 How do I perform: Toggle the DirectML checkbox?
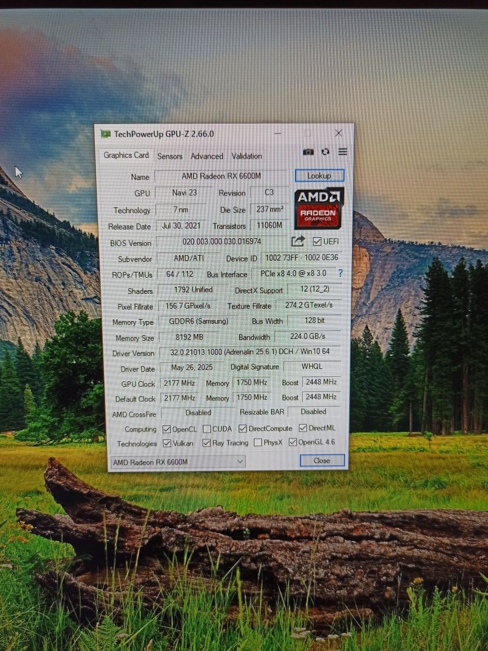(x=302, y=427)
